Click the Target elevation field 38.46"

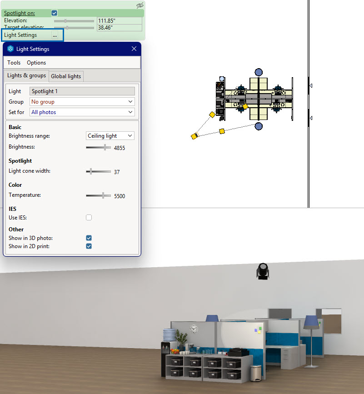pos(120,28)
